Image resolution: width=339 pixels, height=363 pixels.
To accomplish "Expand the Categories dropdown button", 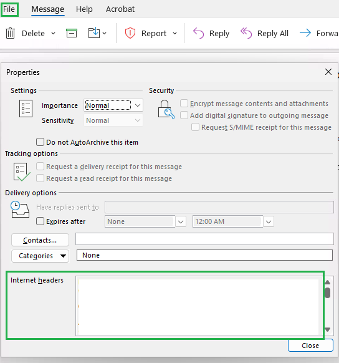I will click(x=40, y=256).
